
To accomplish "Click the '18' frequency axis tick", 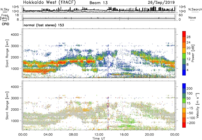I will 17,15.
